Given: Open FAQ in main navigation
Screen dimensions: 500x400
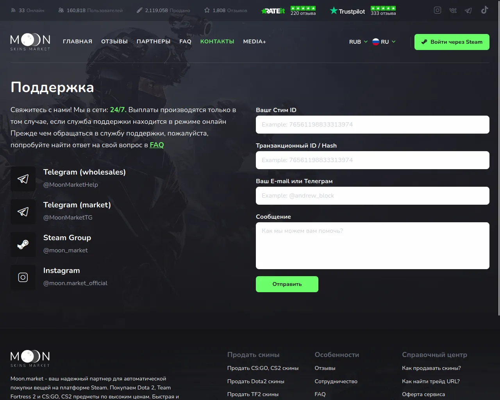Looking at the screenshot, I should pyautogui.click(x=186, y=41).
